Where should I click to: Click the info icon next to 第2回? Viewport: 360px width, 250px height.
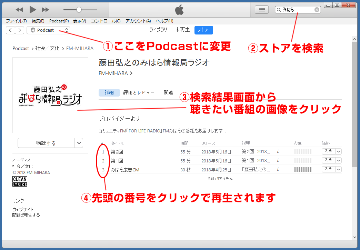[x=278, y=151]
